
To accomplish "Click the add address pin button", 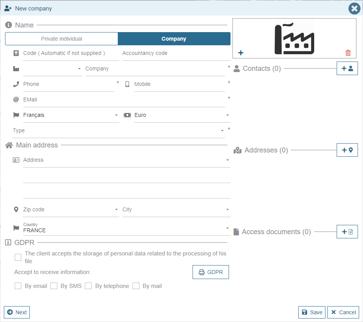I will tap(347, 150).
